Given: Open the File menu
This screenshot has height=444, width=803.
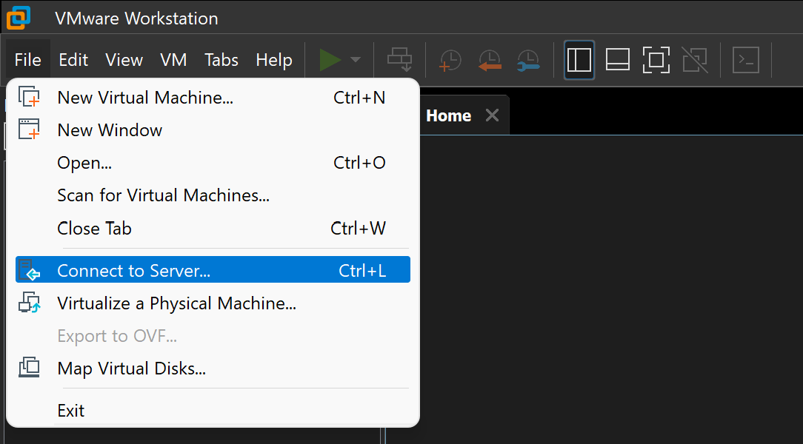Looking at the screenshot, I should [27, 60].
